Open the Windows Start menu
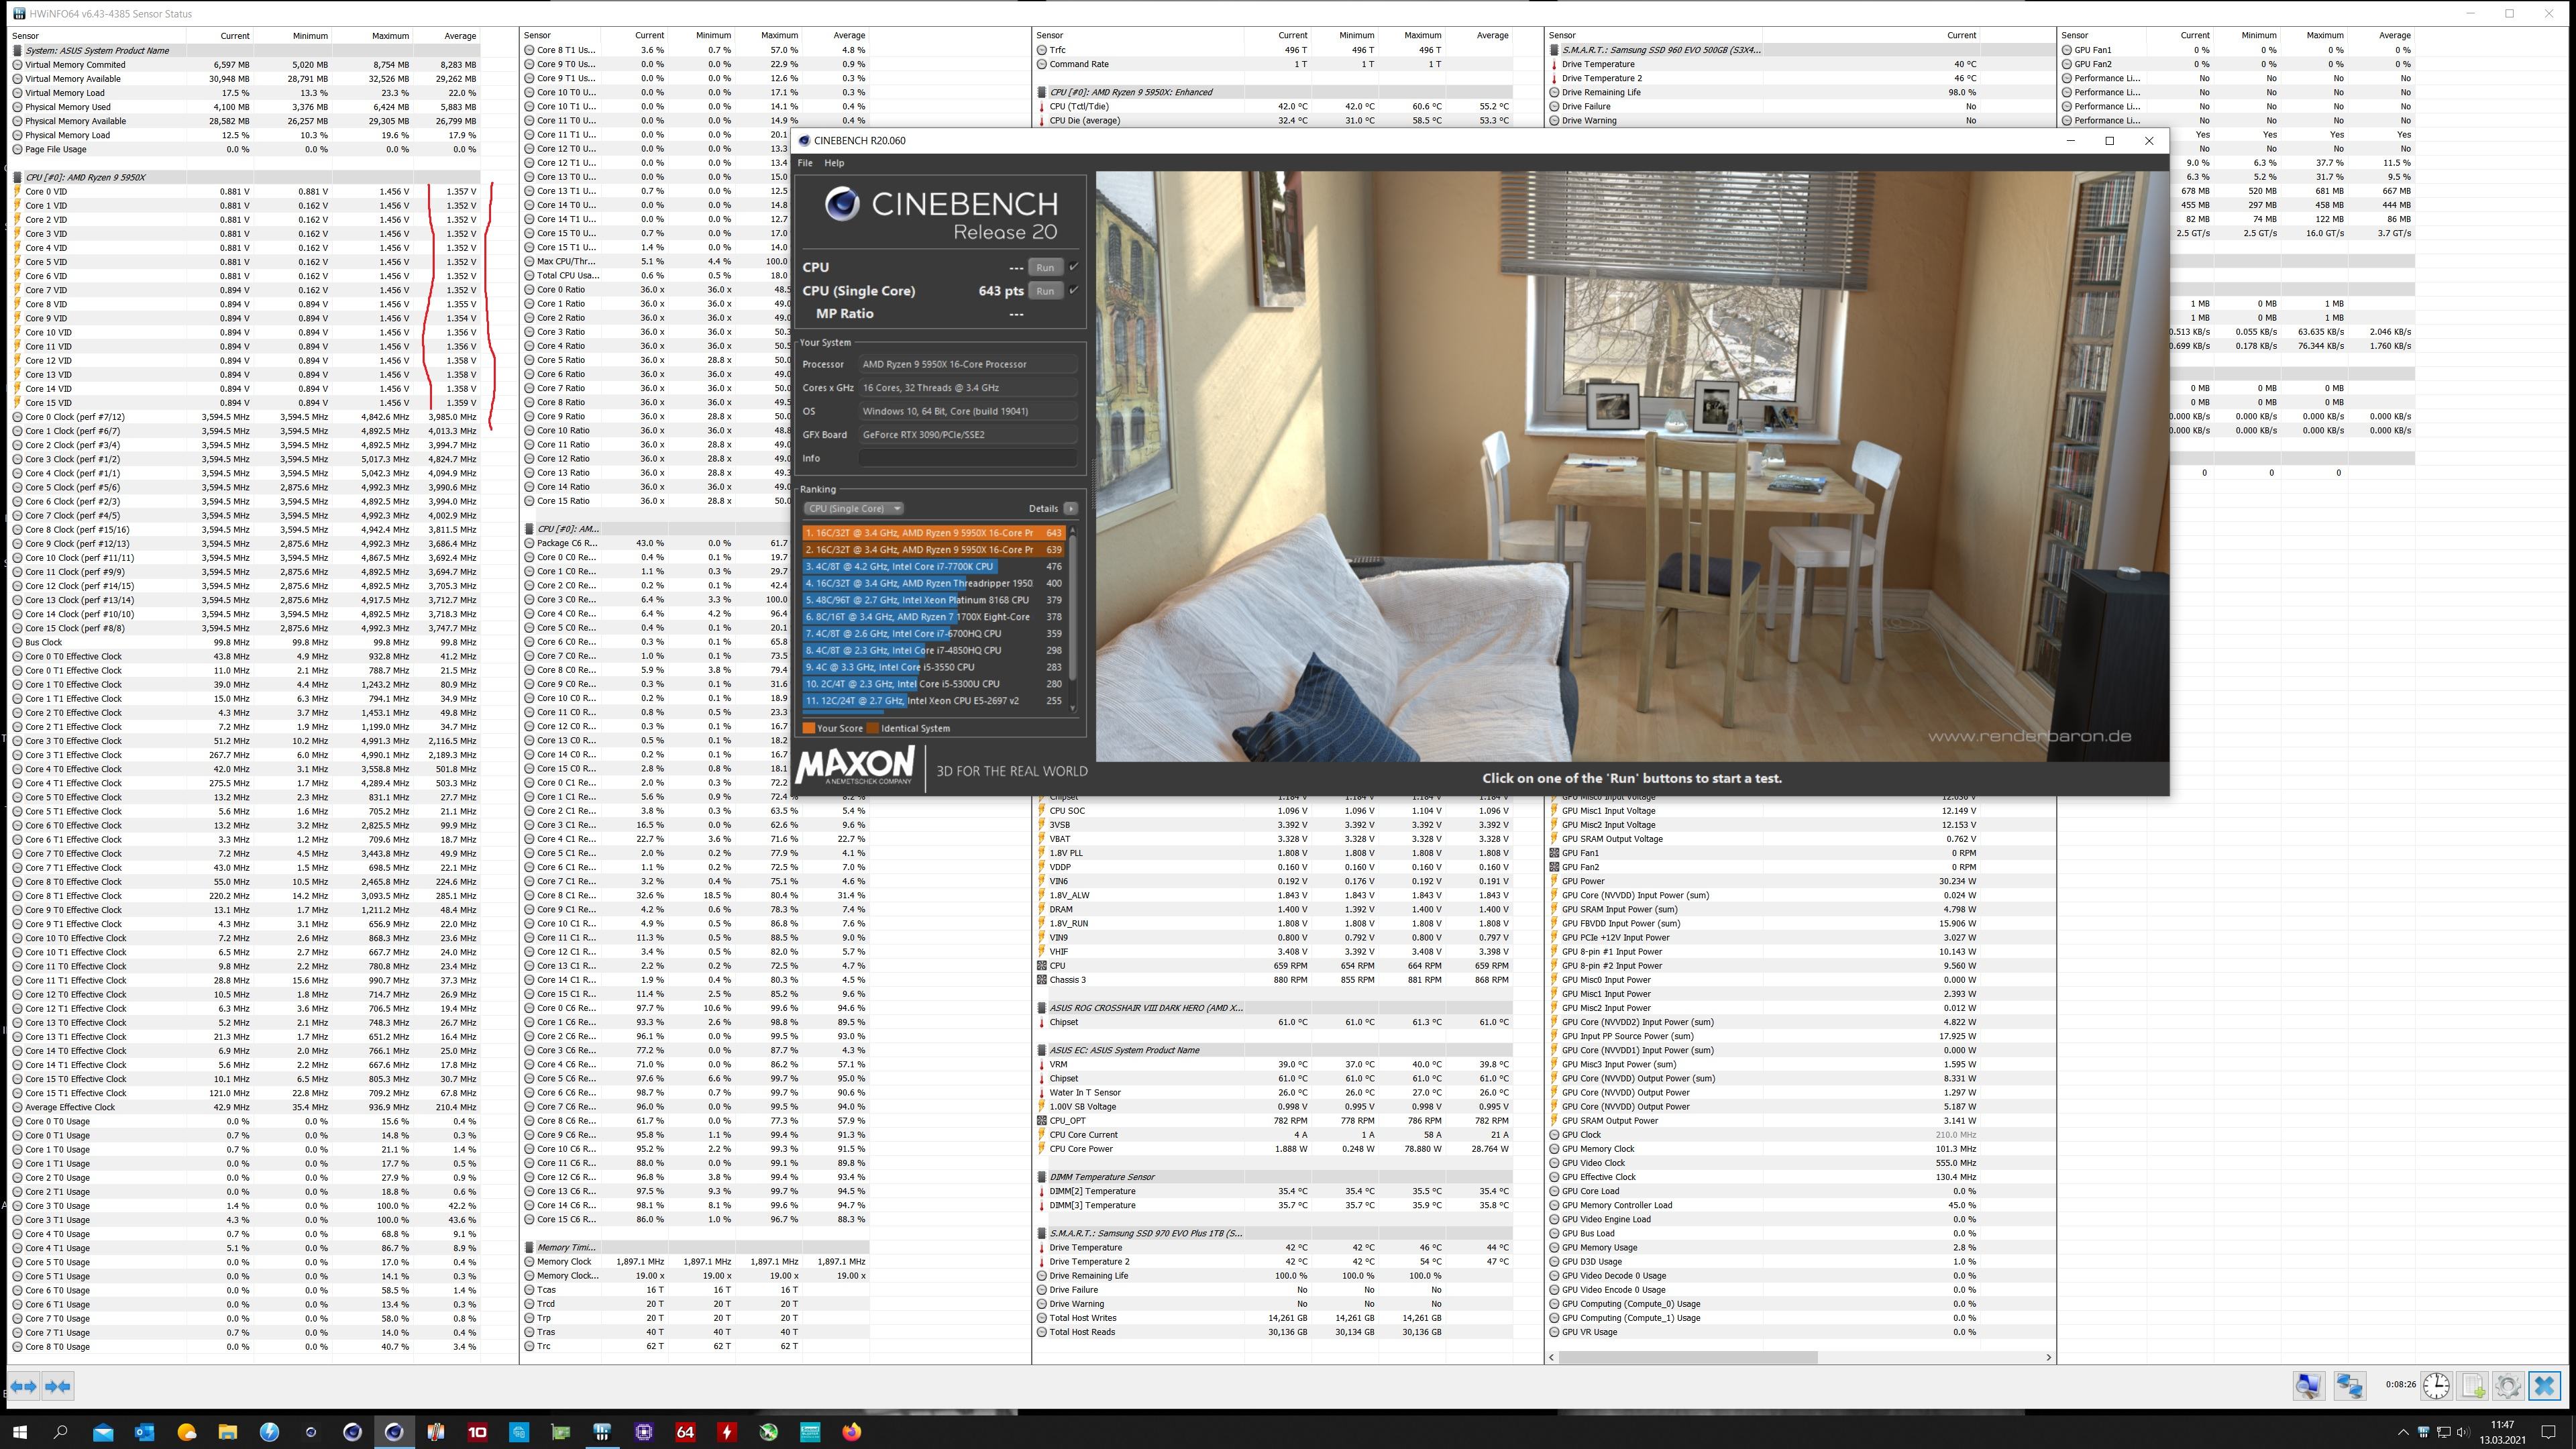This screenshot has width=2576, height=1449. (x=19, y=1432)
